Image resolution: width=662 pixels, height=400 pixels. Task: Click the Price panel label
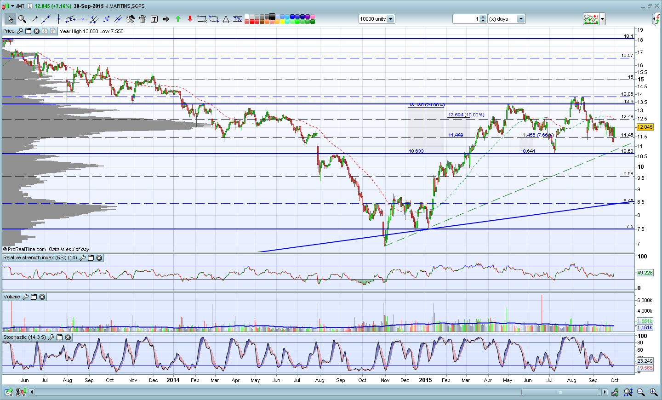coord(9,31)
